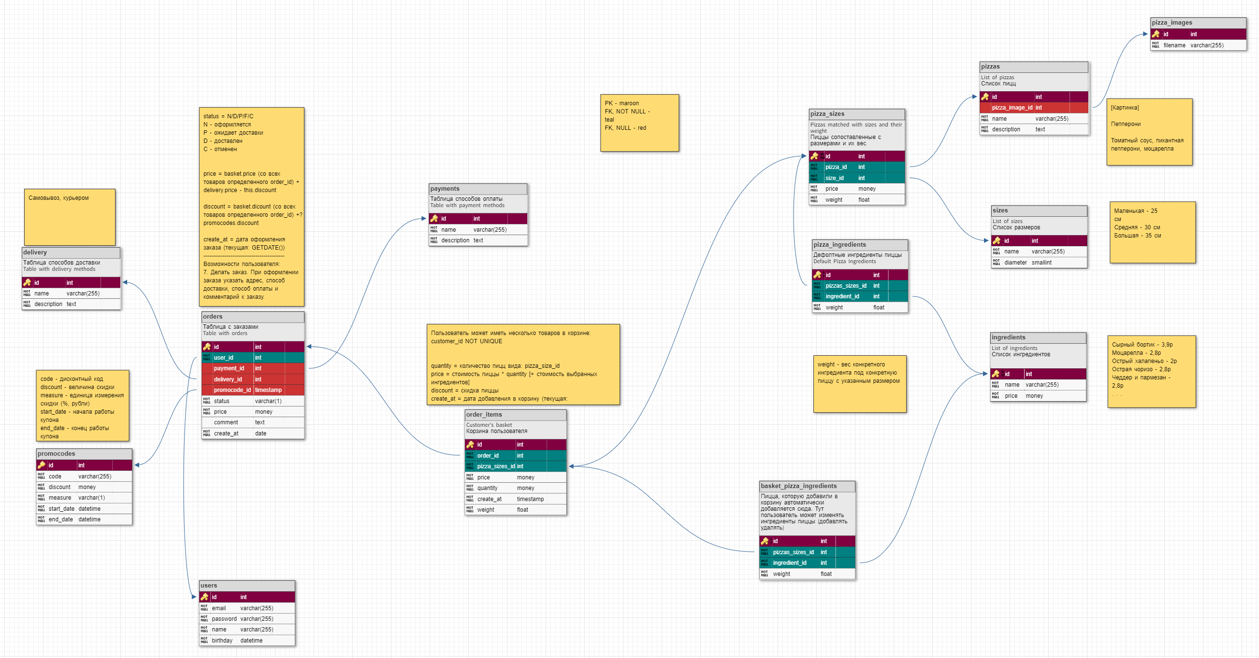
Task: Click the key icon in the payments table
Action: 435,219
